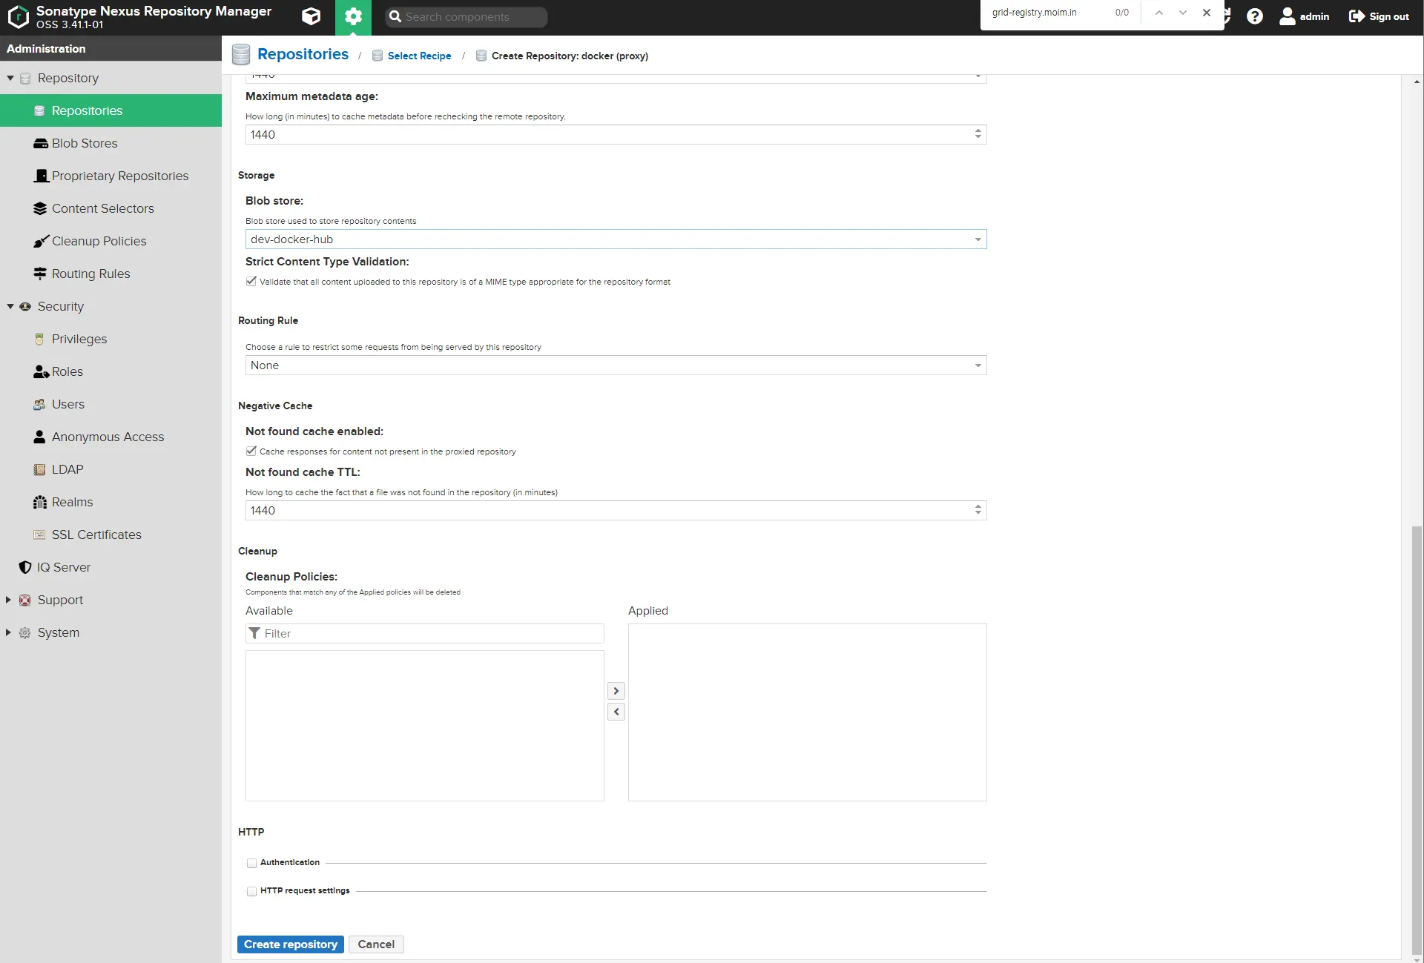1424x963 pixels.
Task: Move the selected policy to Applied with the right arrow
Action: [x=616, y=691]
